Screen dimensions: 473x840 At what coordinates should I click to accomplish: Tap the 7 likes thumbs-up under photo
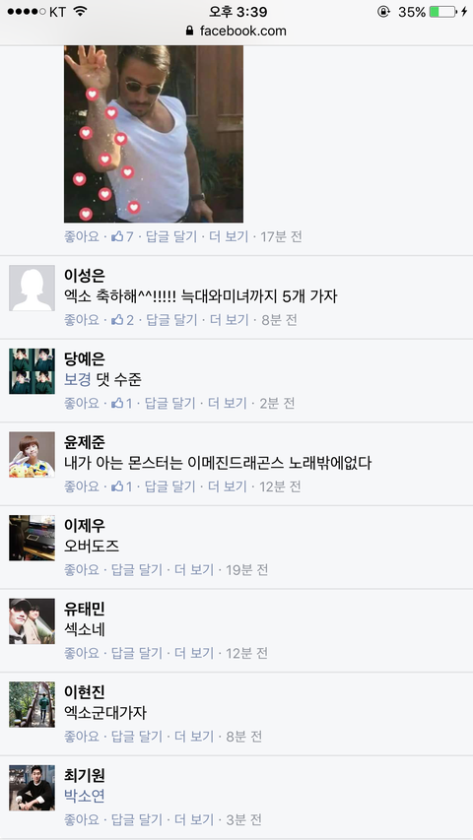coord(123,236)
